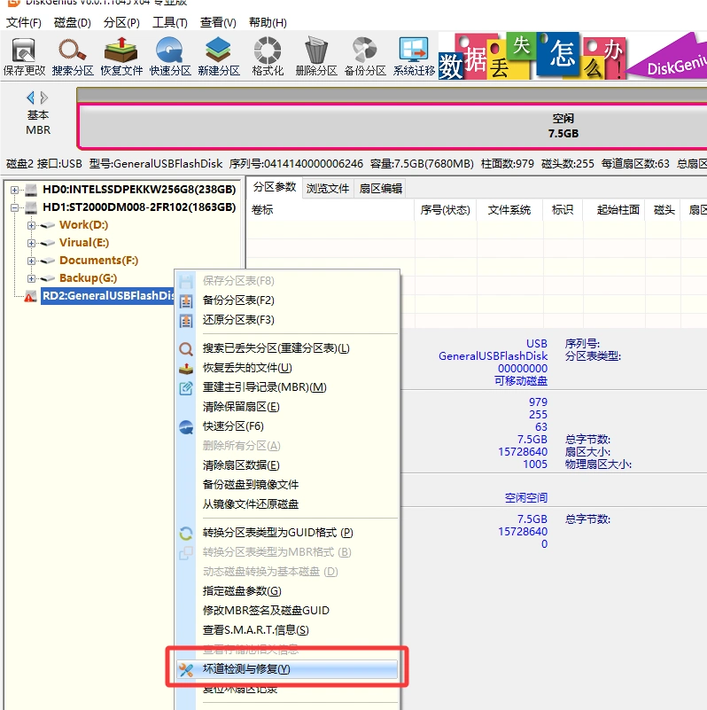Screen dimensions: 707x710
Task: Click the New Partition (新建分区) toolbar icon
Action: 219,57
